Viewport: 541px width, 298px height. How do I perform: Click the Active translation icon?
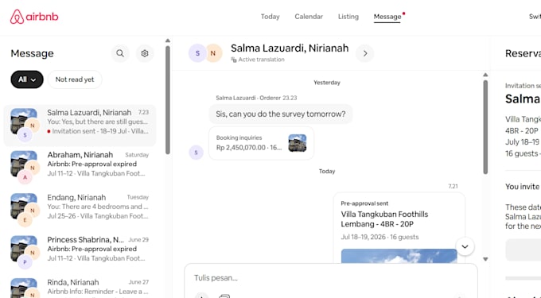click(234, 60)
